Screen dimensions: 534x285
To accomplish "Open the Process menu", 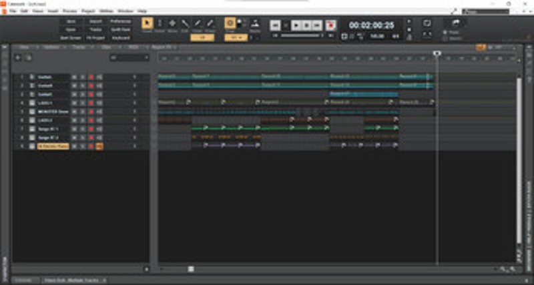I will [70, 11].
